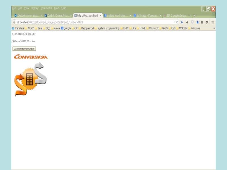The height and width of the screenshot is (170, 227).
Task: Open the HTML bookmarks folder
Action: [141, 28]
